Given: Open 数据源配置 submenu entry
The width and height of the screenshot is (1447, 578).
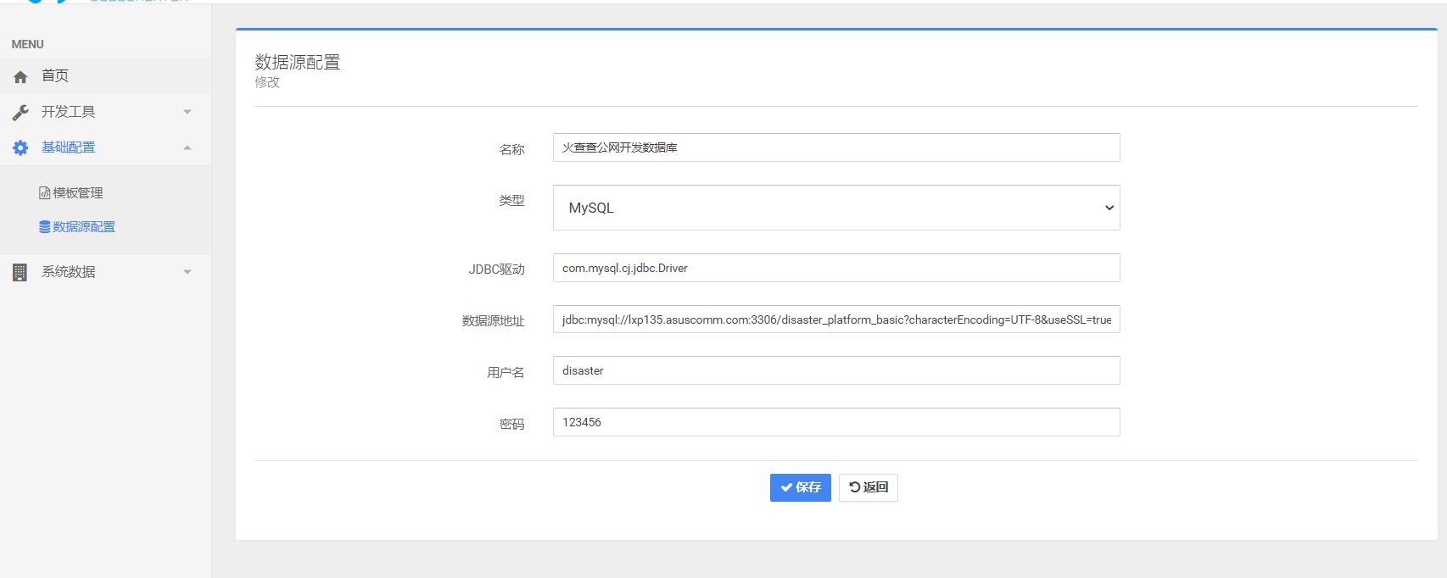Looking at the screenshot, I should [77, 227].
